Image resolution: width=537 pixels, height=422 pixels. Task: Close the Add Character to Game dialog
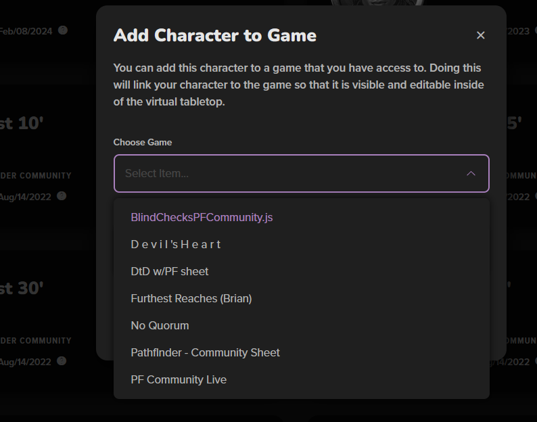tap(480, 35)
